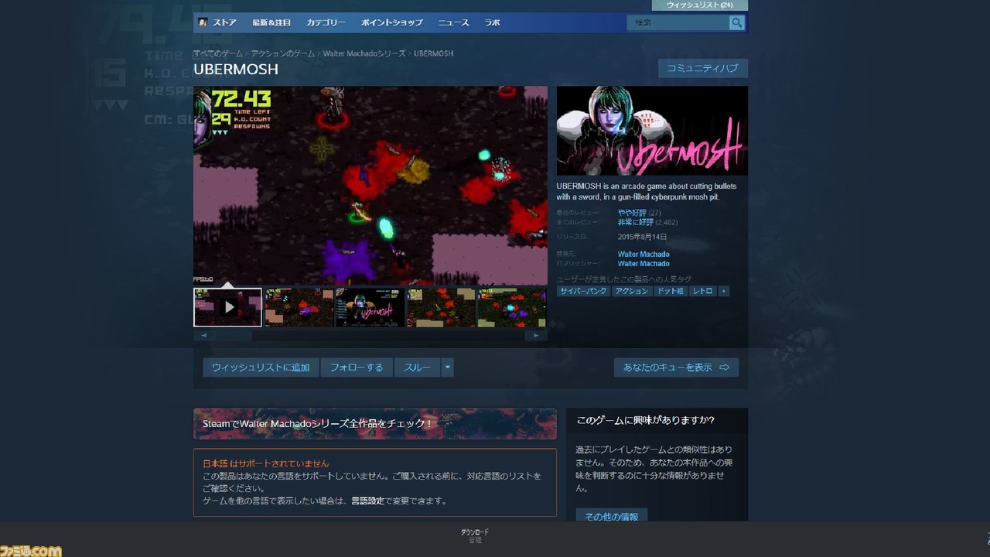Open the 最新＆注目 menu

pyautogui.click(x=271, y=23)
